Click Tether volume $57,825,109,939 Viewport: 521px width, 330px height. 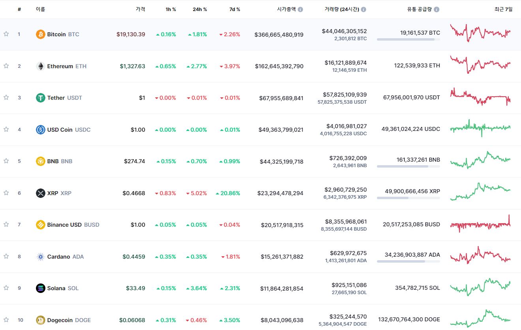[345, 95]
